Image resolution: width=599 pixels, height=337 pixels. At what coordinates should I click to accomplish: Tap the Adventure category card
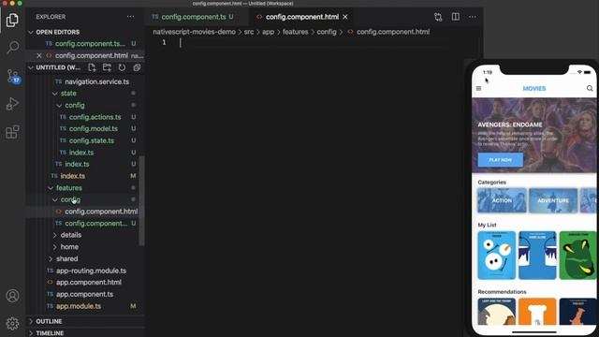click(553, 200)
